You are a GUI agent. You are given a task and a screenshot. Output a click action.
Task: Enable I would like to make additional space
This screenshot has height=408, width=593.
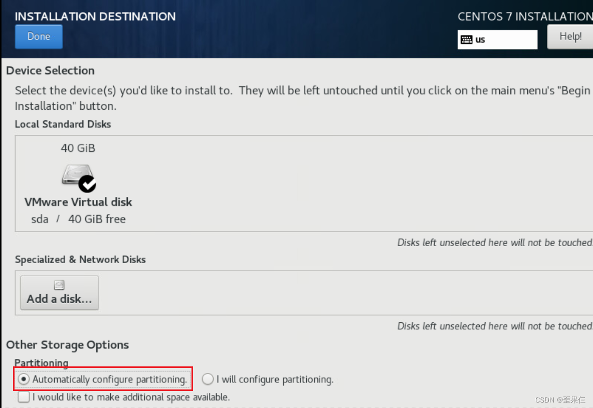pos(24,396)
